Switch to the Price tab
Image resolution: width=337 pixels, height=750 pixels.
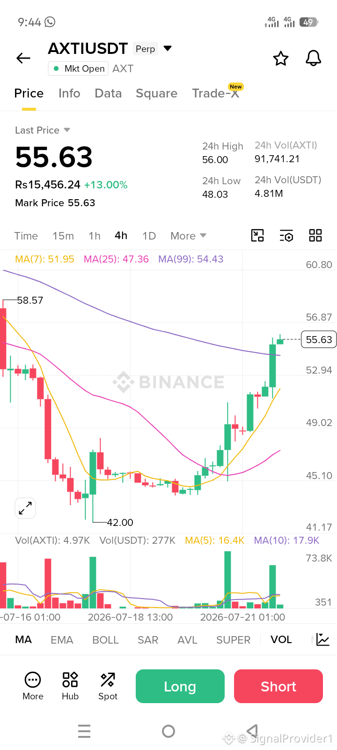29,93
